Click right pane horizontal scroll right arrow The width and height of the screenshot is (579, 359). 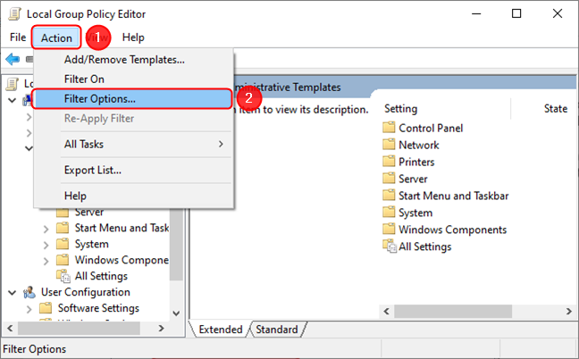569,311
